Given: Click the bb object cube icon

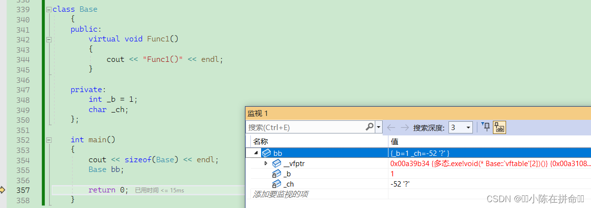Looking at the screenshot, I should tap(266, 153).
